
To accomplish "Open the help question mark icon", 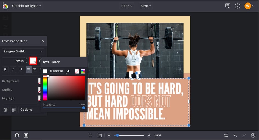I will [x=238, y=6].
